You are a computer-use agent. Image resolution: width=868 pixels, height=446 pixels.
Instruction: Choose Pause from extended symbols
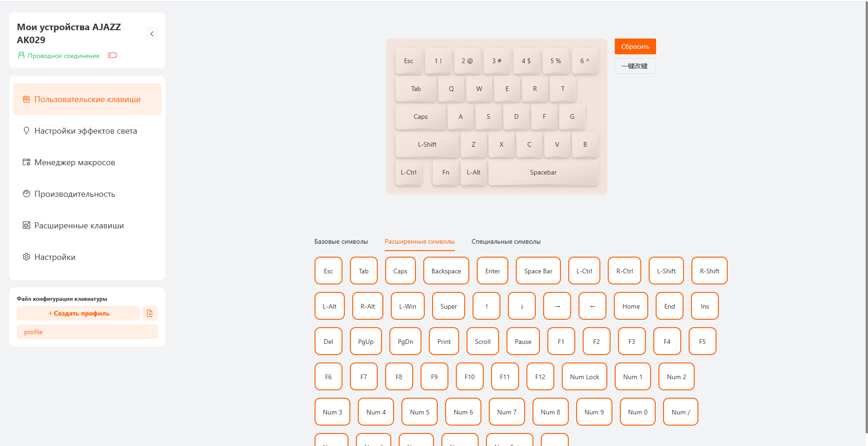[x=523, y=341]
